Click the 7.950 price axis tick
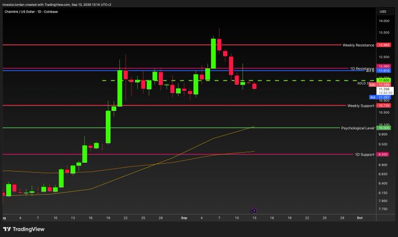Image resolution: width=398 pixels, height=237 pixels. point(383,201)
